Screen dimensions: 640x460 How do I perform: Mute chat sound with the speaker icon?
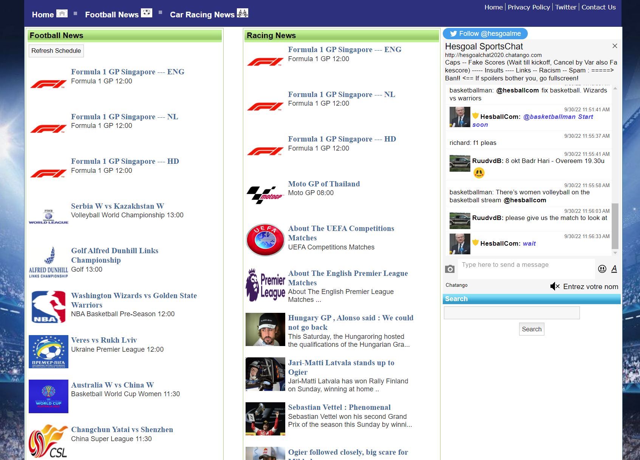[555, 286]
